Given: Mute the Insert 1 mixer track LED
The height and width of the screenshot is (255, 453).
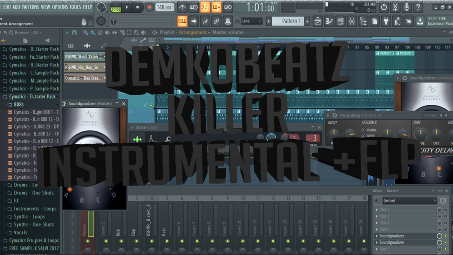Looking at the screenshot, I should pos(106,241).
